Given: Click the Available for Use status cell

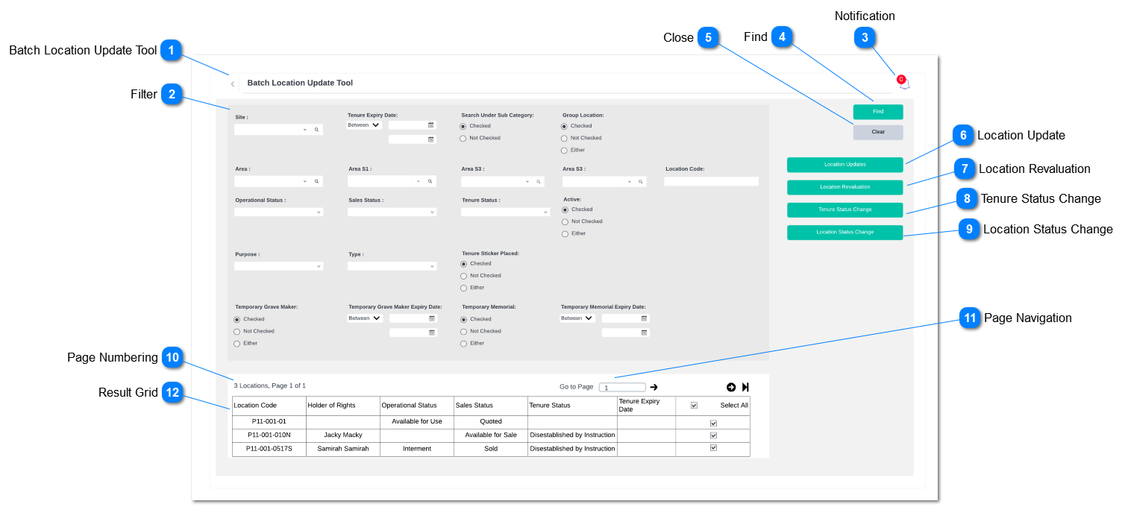Looking at the screenshot, I should (417, 422).
